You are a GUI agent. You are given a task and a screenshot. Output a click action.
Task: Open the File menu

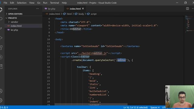pyautogui.click(x=5, y=3)
